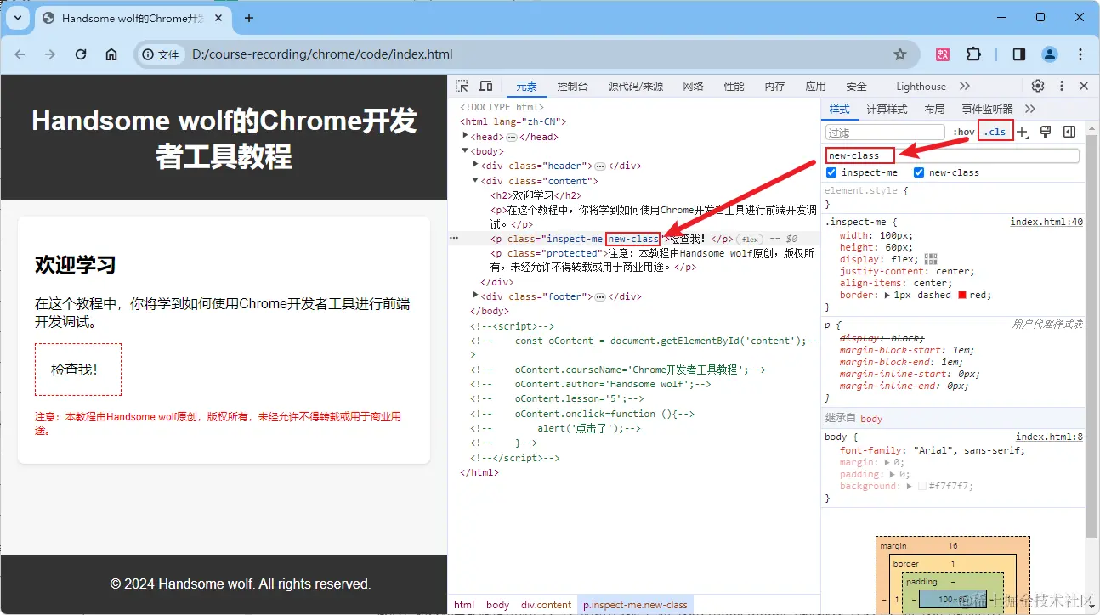Open DevTools settings gear
1100x615 pixels.
[1038, 86]
